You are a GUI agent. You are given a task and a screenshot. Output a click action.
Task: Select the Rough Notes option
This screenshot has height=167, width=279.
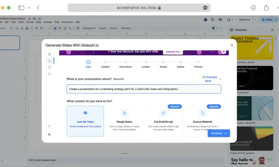pyautogui.click(x=124, y=121)
